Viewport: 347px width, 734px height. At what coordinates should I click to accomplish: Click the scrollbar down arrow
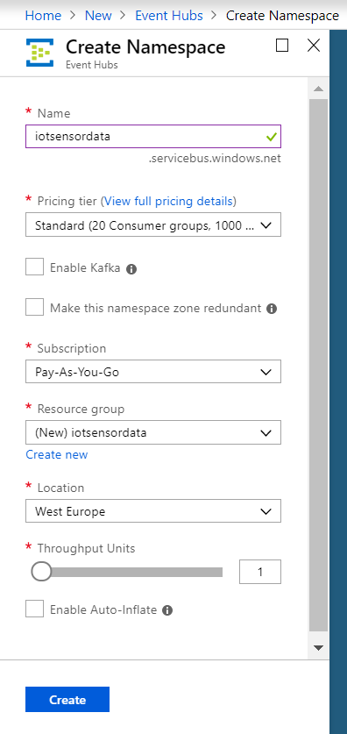click(x=318, y=648)
